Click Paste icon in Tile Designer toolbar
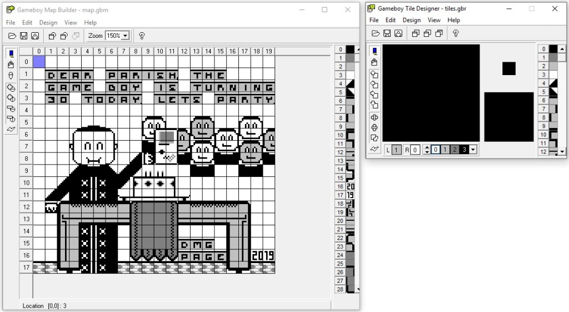The height and width of the screenshot is (312, 569). [x=439, y=33]
